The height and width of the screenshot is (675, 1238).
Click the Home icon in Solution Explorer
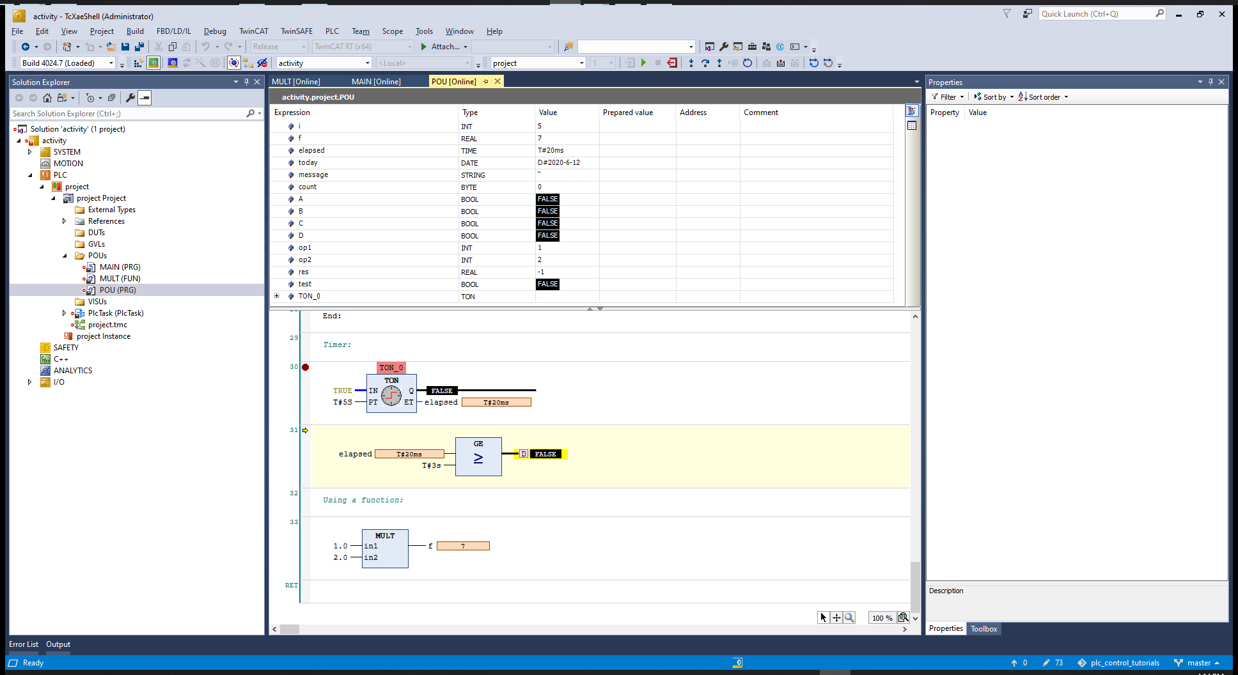tap(47, 98)
